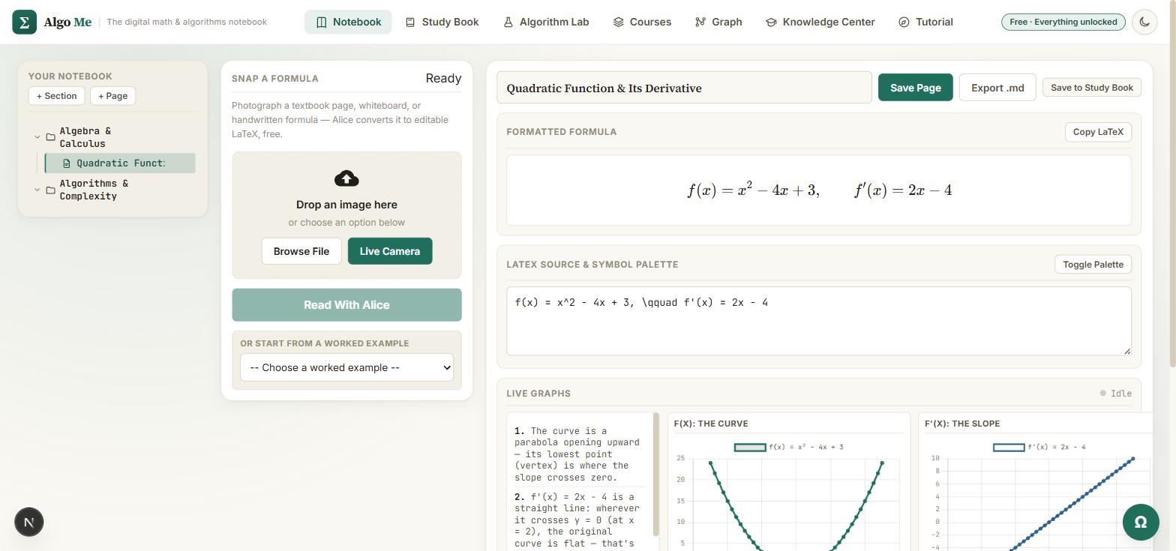Open the Omega symbol floating button
1176x551 pixels.
pyautogui.click(x=1141, y=522)
